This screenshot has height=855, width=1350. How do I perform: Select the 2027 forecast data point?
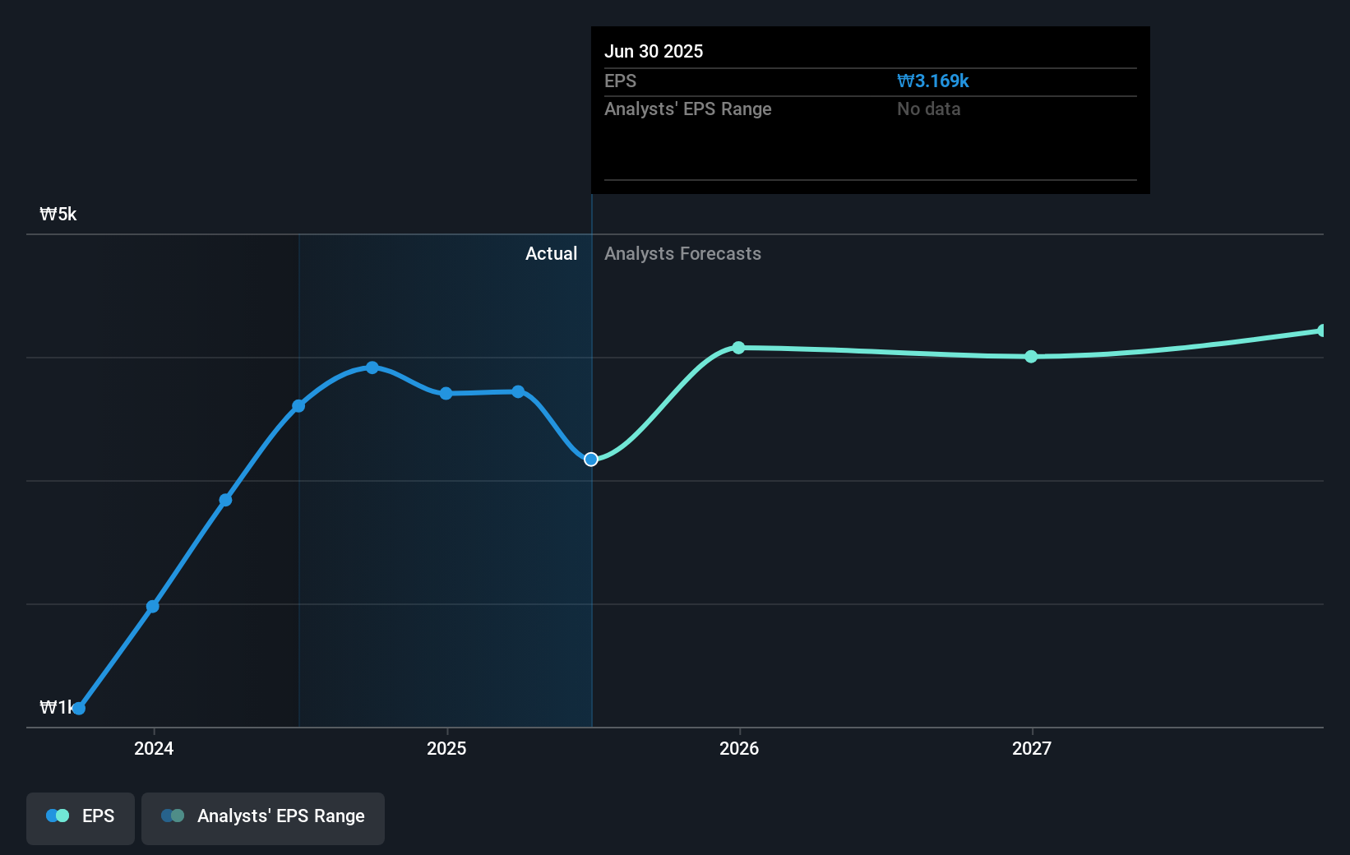pos(1030,357)
